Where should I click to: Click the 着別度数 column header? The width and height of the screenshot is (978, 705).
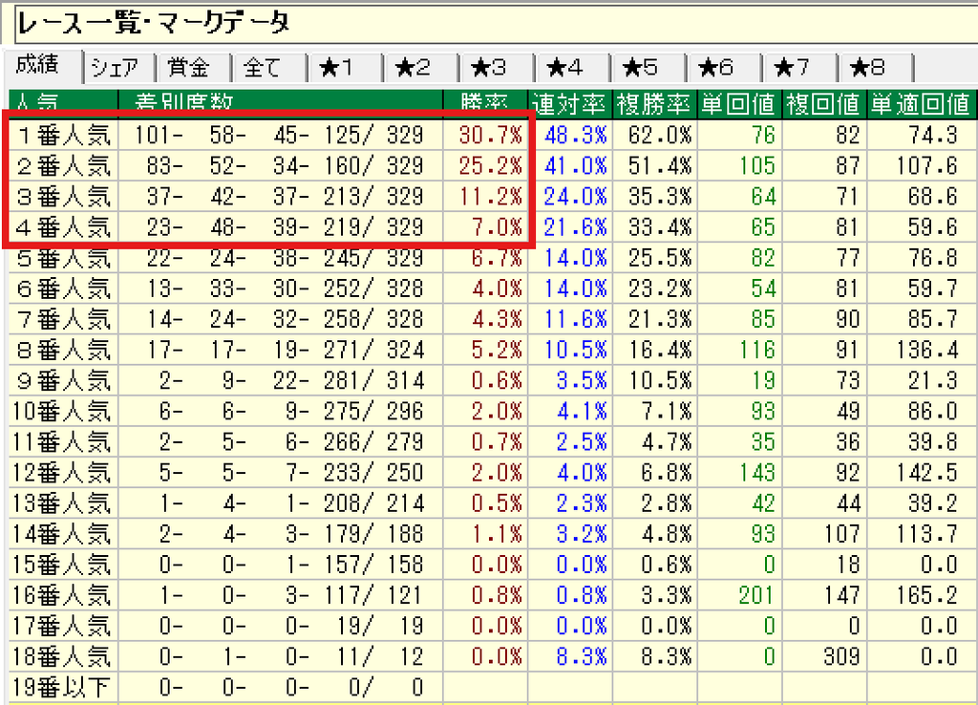[x=280, y=103]
